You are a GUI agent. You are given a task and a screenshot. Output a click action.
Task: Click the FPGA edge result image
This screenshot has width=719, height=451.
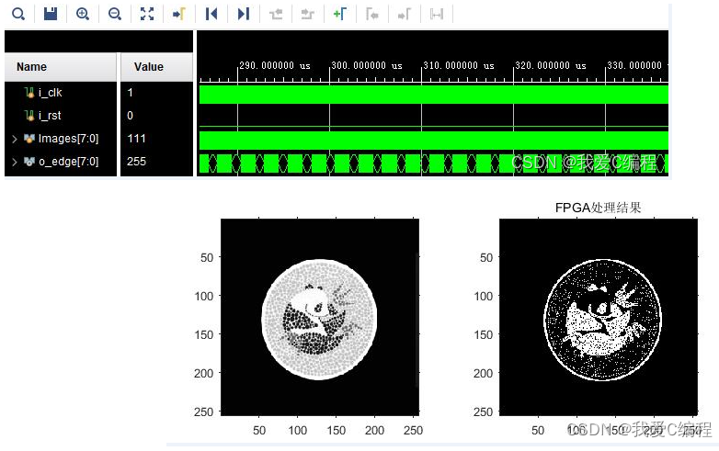pyautogui.click(x=599, y=317)
